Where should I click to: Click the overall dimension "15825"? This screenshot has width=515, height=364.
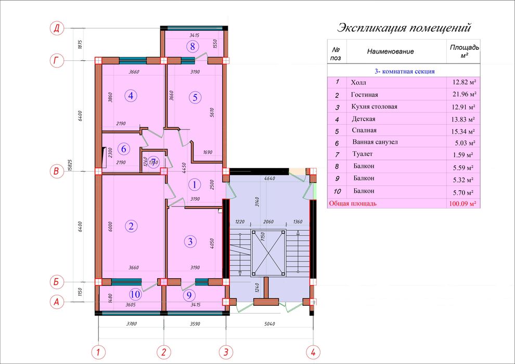click(69, 165)
